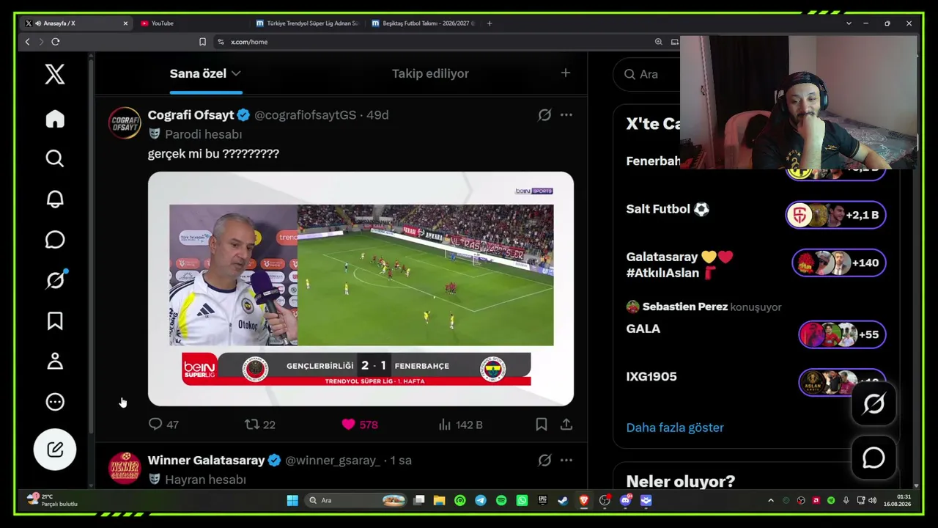Open Winner Galatasaray profile avatar
Screen dimensions: 938x528
coord(125,468)
